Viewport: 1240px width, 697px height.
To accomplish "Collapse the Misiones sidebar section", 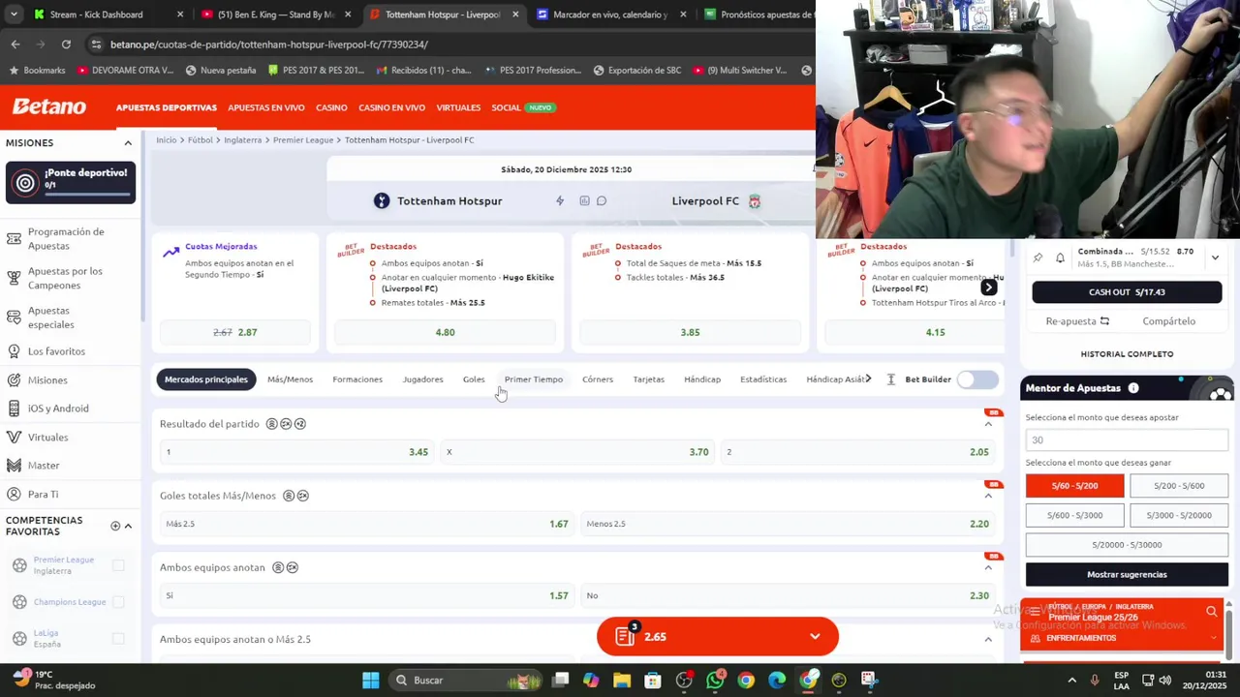I will pos(128,143).
